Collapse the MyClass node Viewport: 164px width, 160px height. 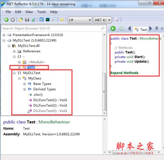pos(19,78)
